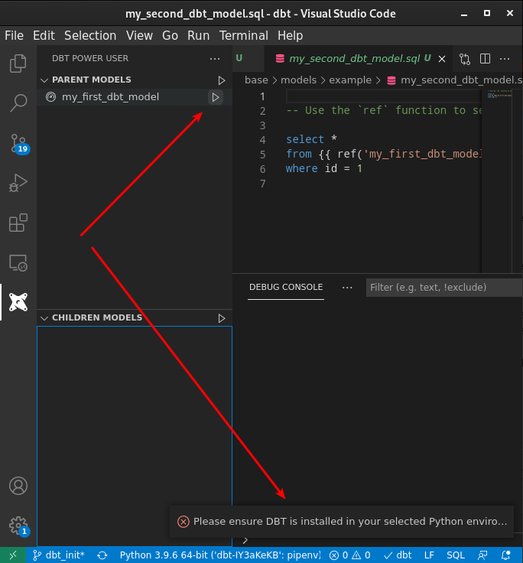523x563 pixels.
Task: Click the feedback icon in status bar
Action: pyautogui.click(x=482, y=555)
